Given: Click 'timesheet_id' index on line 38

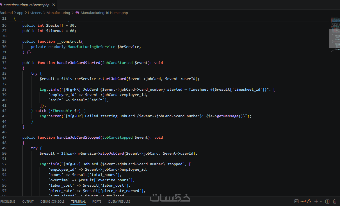Looking at the screenshot, I should click(x=247, y=89).
